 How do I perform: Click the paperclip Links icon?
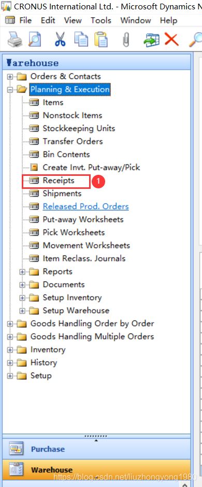126,40
